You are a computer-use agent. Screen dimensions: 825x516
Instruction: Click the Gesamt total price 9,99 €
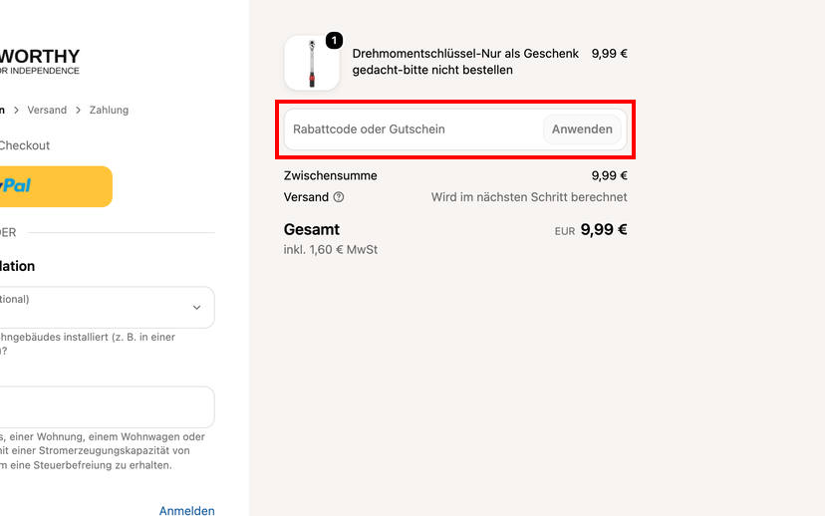click(x=604, y=230)
